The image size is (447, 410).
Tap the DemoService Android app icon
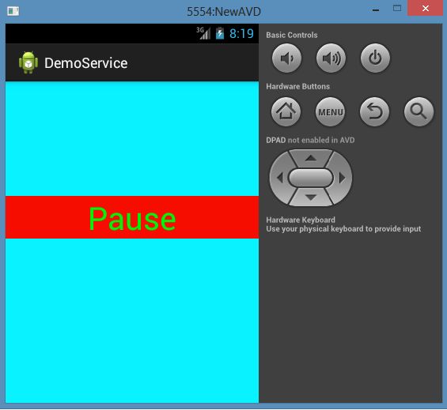28,62
